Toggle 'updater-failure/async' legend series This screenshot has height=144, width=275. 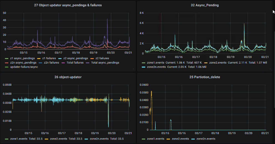click(25, 67)
